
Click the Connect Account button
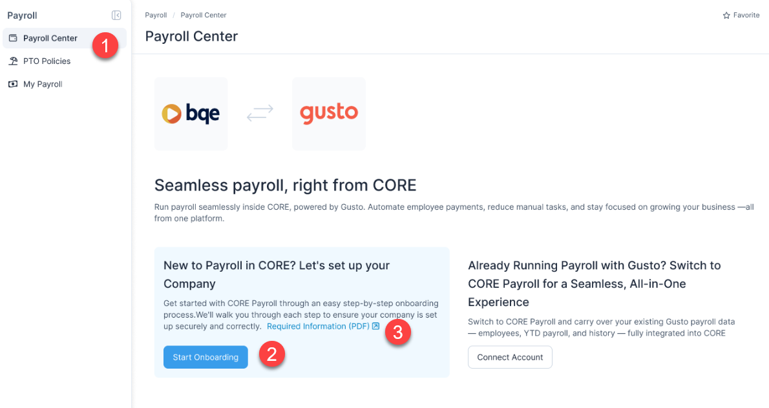point(510,357)
